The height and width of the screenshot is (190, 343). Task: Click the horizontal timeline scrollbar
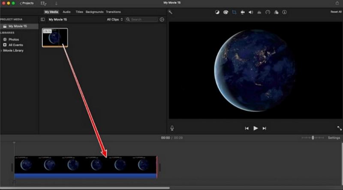[85, 188]
